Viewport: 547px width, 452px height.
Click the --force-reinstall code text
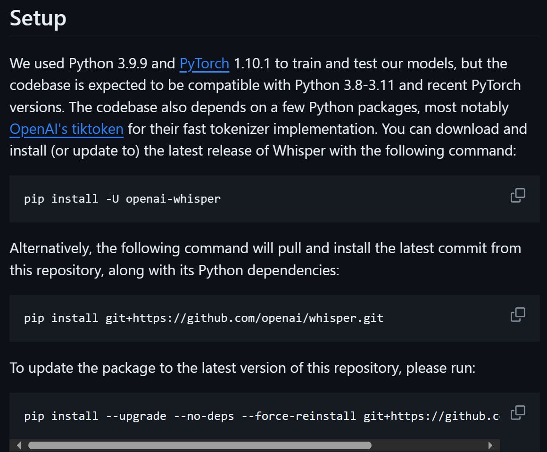(298, 416)
